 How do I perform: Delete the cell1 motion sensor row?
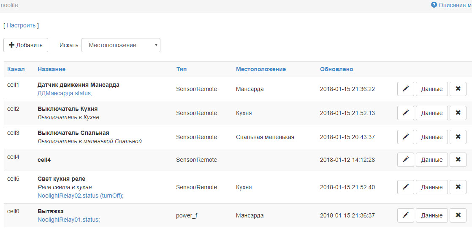tap(458, 89)
